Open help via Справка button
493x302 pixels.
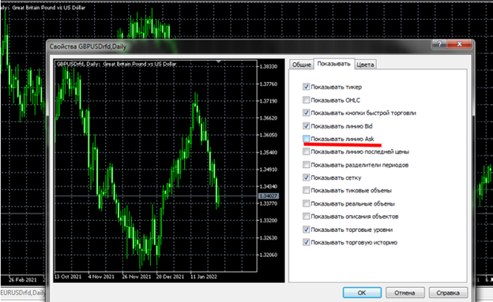click(x=448, y=293)
